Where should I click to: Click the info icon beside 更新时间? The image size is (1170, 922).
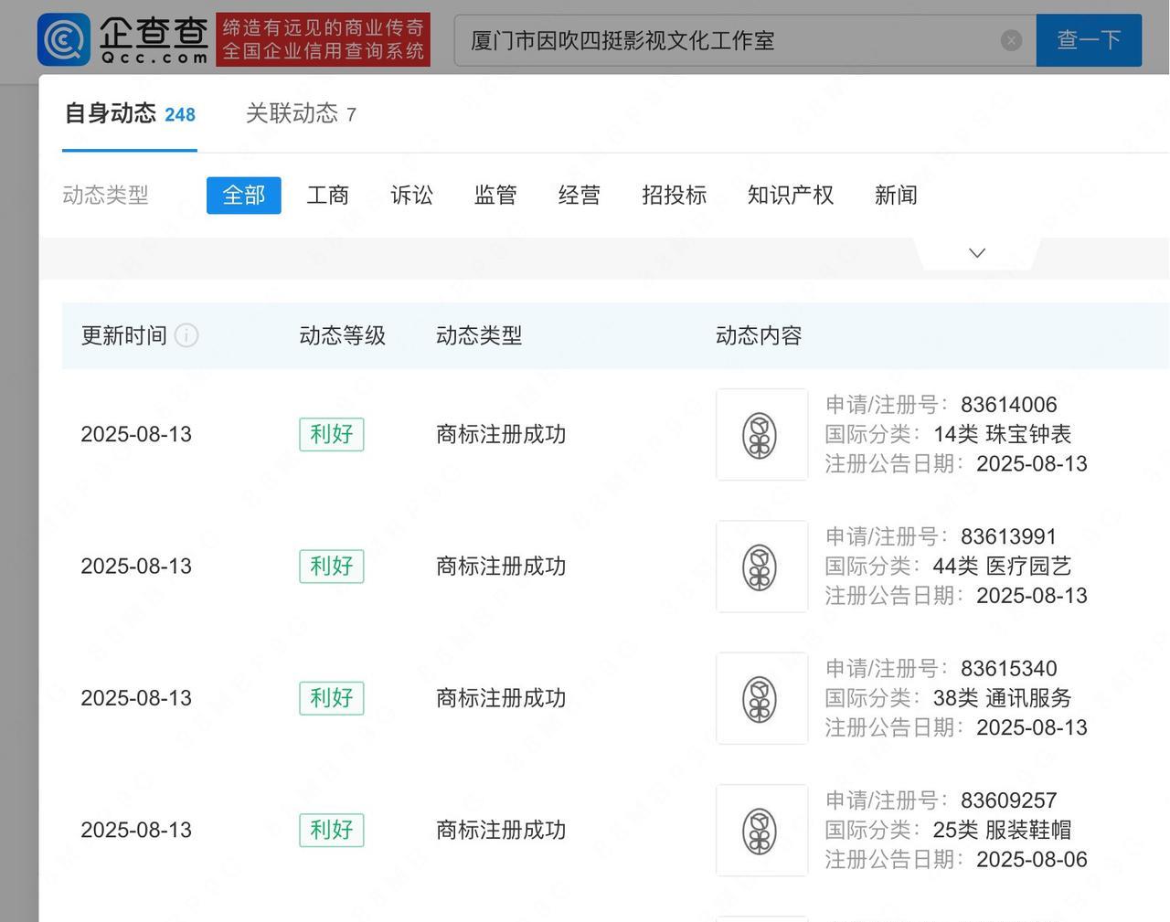[x=186, y=335]
